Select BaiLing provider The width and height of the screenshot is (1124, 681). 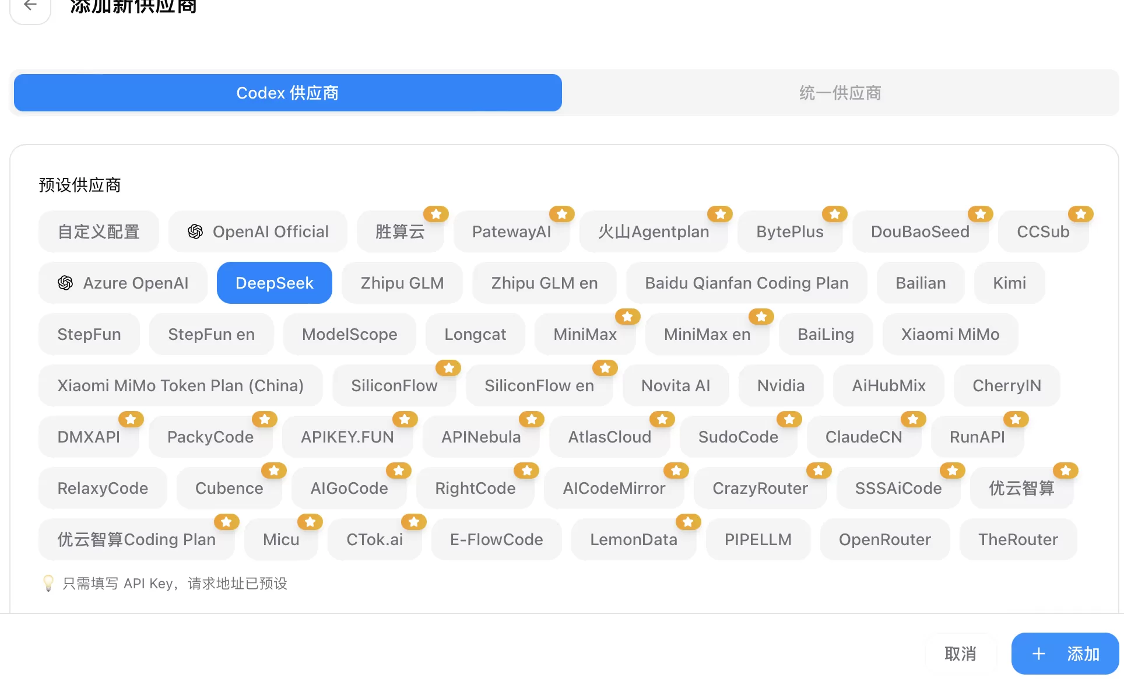[x=826, y=334]
